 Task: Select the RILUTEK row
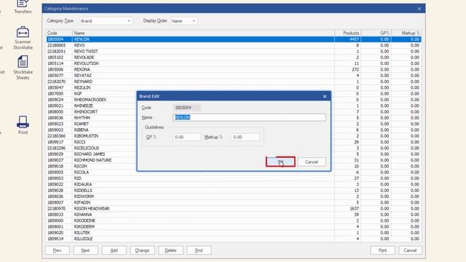coord(234,233)
